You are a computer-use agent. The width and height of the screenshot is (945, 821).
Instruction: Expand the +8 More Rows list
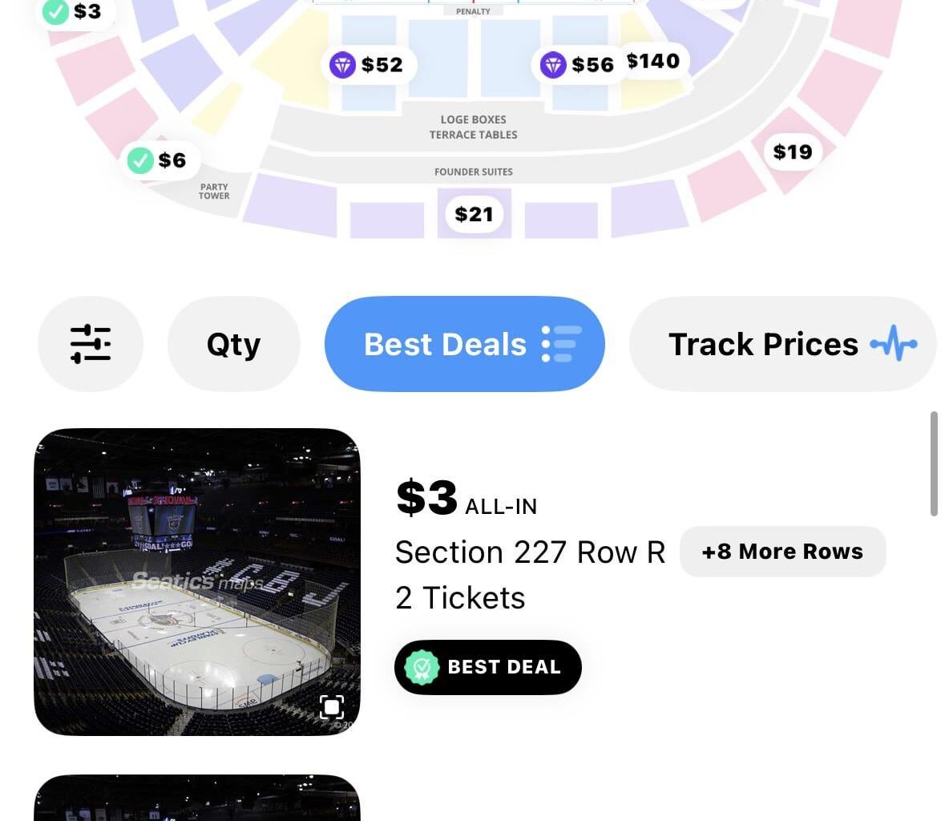pos(782,551)
